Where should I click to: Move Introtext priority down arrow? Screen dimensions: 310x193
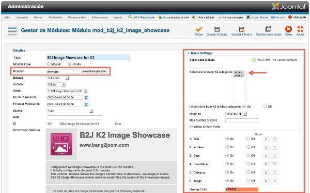pyautogui.click(x=275, y=148)
